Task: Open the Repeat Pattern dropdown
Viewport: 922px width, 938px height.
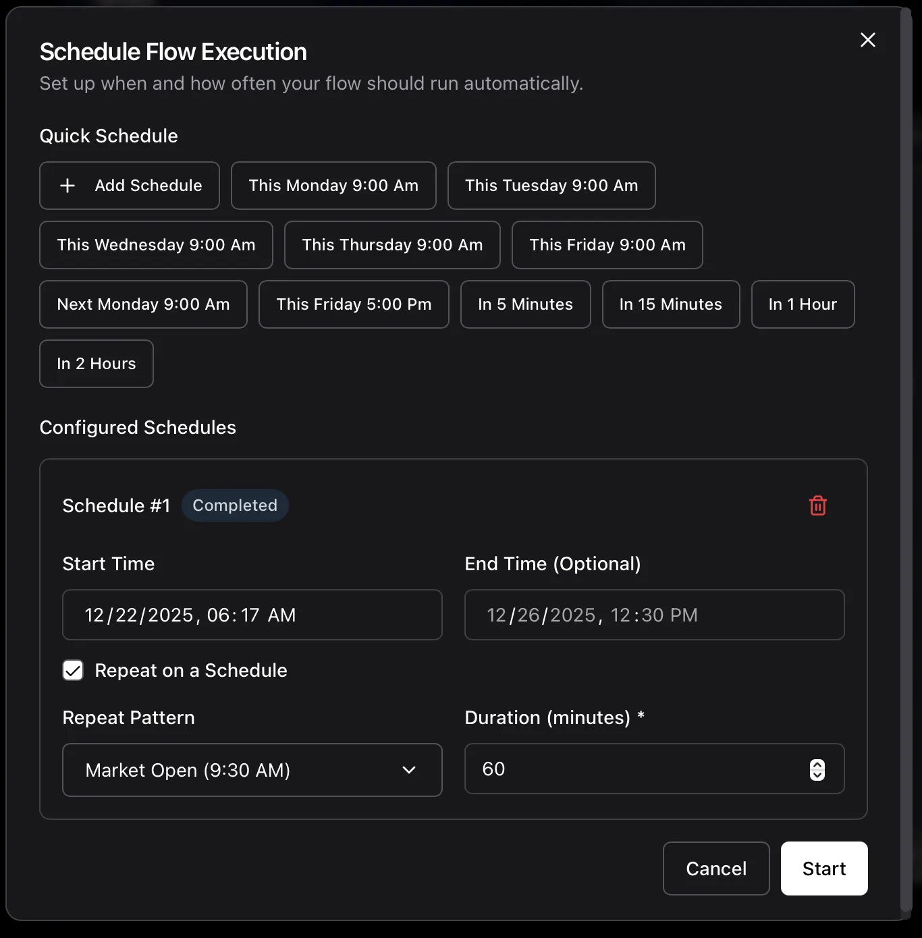Action: click(252, 769)
